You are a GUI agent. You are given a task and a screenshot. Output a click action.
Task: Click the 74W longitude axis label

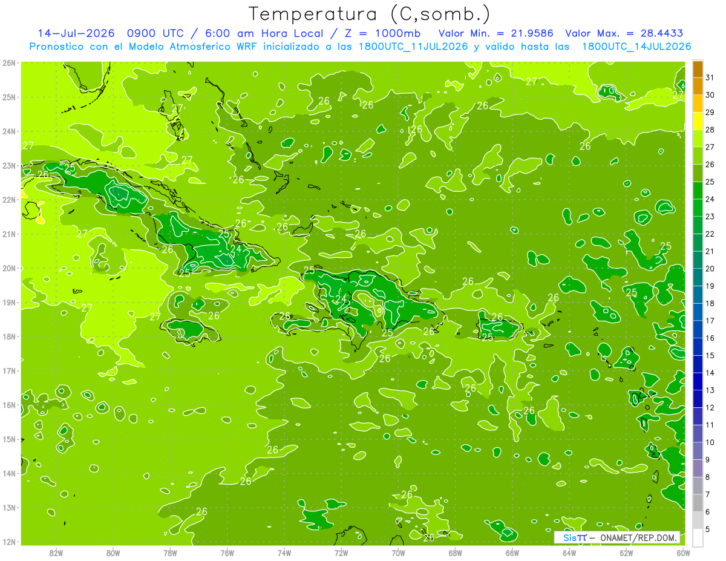pos(284,553)
